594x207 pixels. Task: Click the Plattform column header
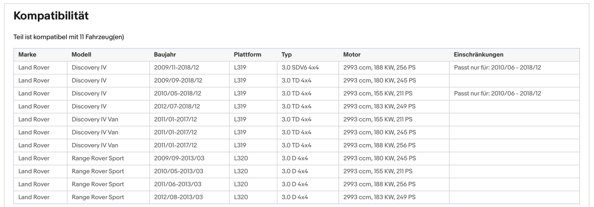[247, 55]
